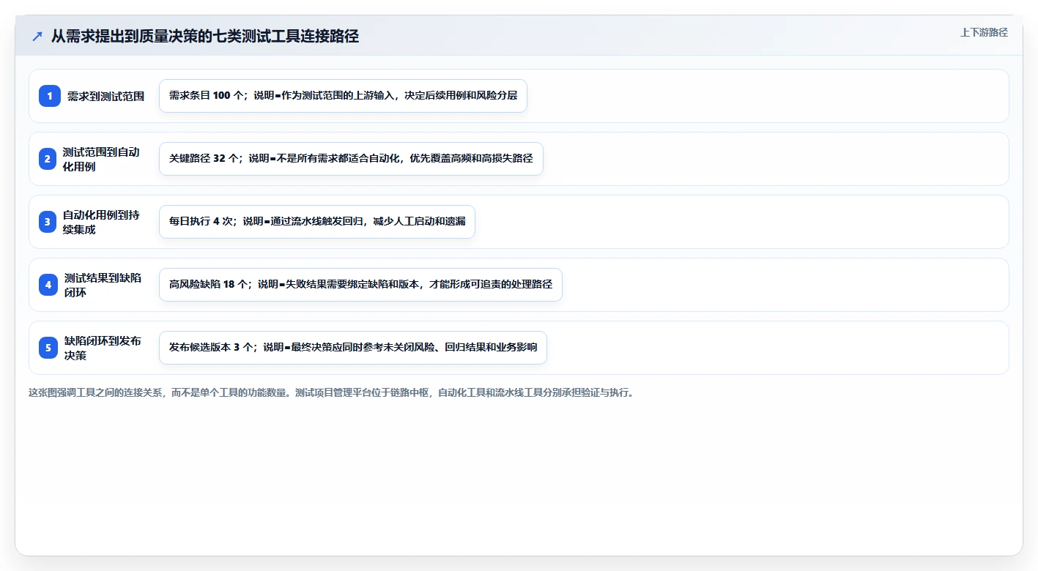Select the 需求到测试范围 step label
The width and height of the screenshot is (1038, 571).
[x=105, y=96]
